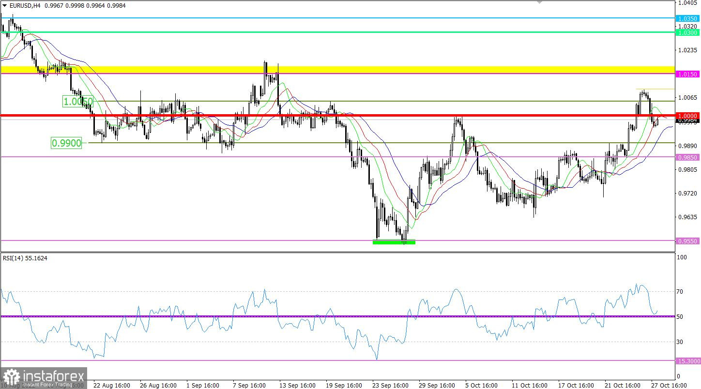
Task: Click the RSI(14) 55.1624 indicator label
Action: click(x=25, y=258)
